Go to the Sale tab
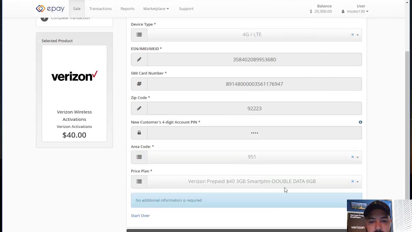412x232 pixels. tap(77, 9)
